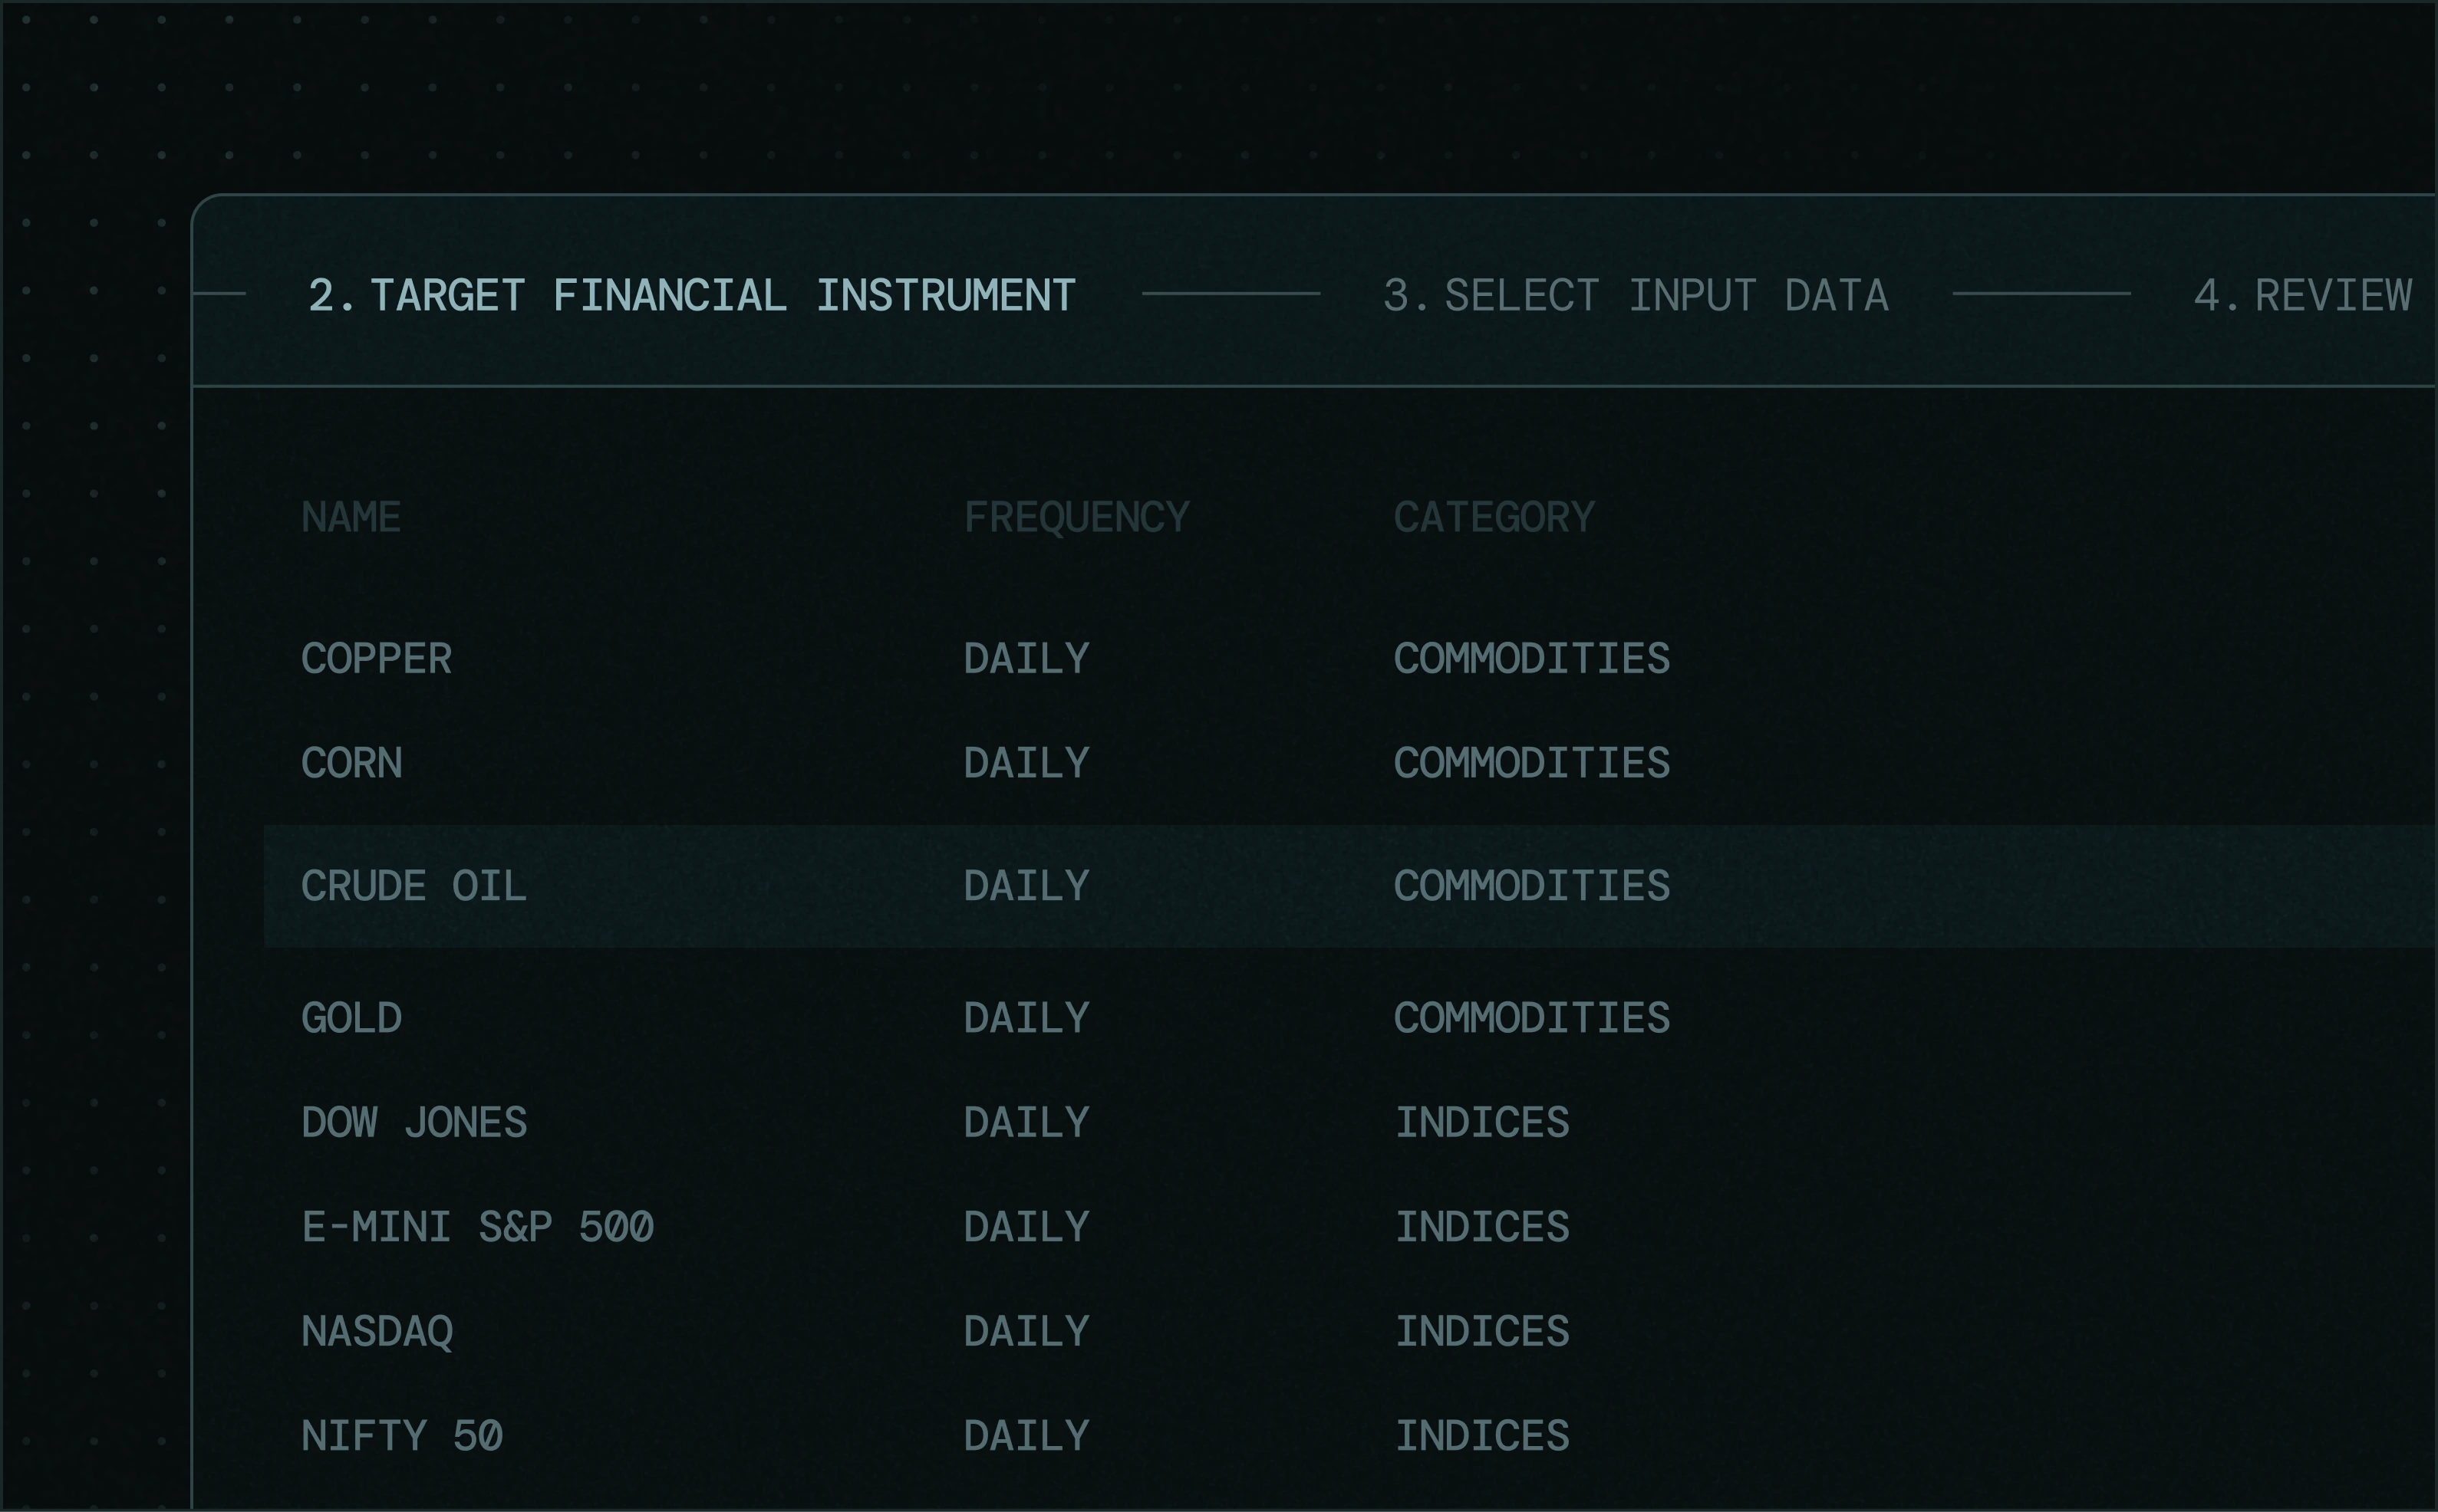This screenshot has width=2438, height=1512.
Task: Choose the E-Mini S&P 500 row
Action: 478,1227
